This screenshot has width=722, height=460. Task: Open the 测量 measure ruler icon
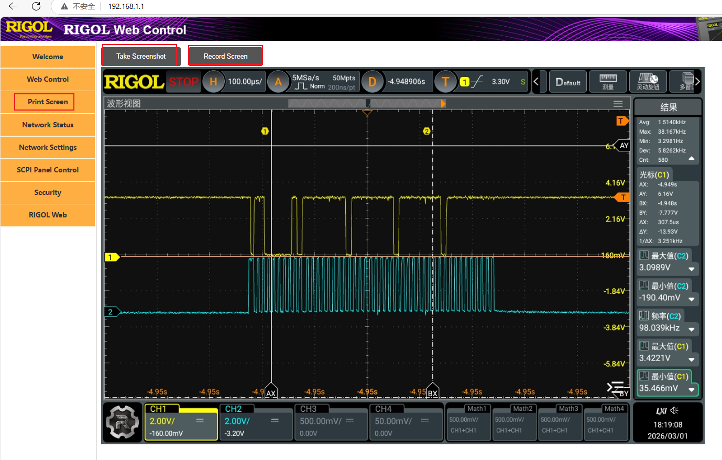tap(608, 82)
